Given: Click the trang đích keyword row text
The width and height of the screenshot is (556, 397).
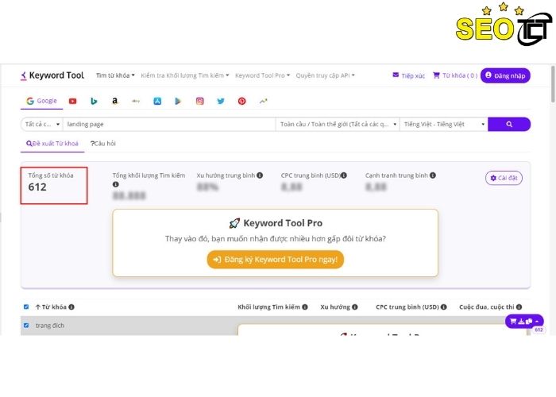Looking at the screenshot, I should (50, 326).
